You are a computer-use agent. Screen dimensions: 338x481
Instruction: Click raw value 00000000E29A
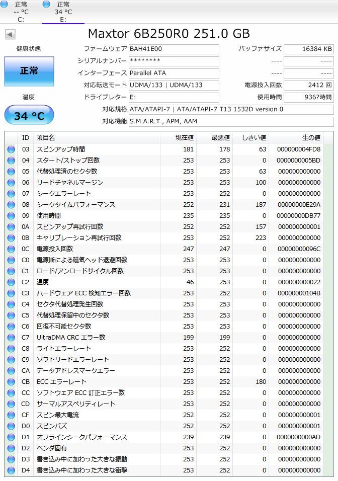[x=299, y=205]
